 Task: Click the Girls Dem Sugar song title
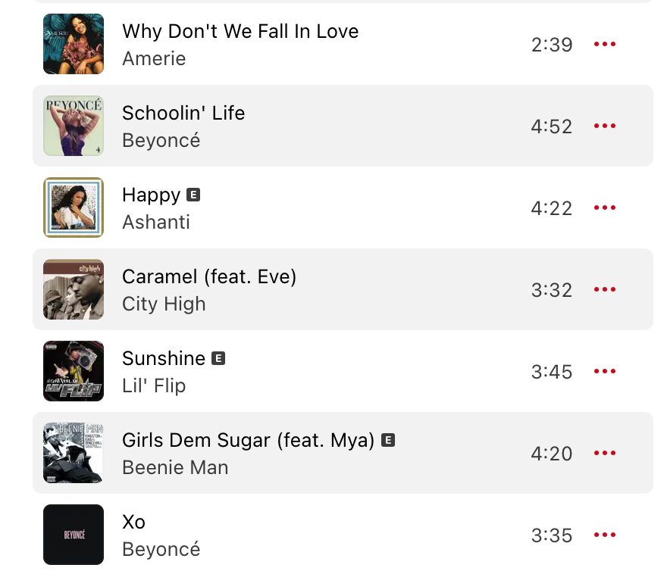(249, 440)
